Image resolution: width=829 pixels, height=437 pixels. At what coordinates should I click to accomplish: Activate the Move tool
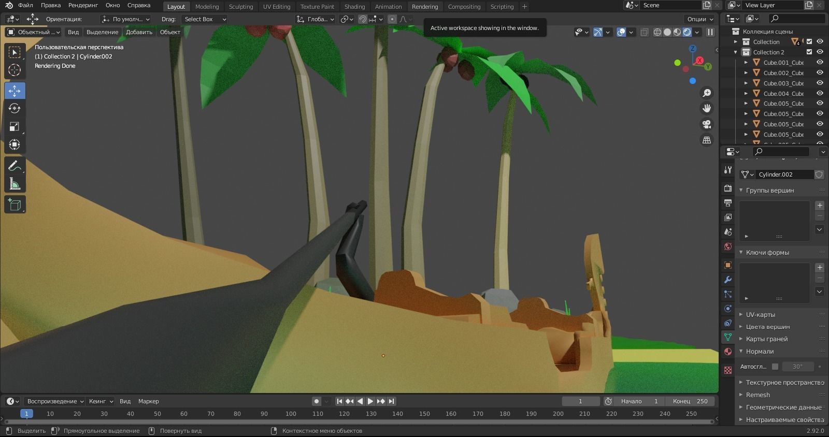[x=15, y=91]
